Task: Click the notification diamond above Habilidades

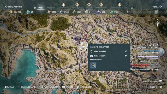Action: click(77, 5)
